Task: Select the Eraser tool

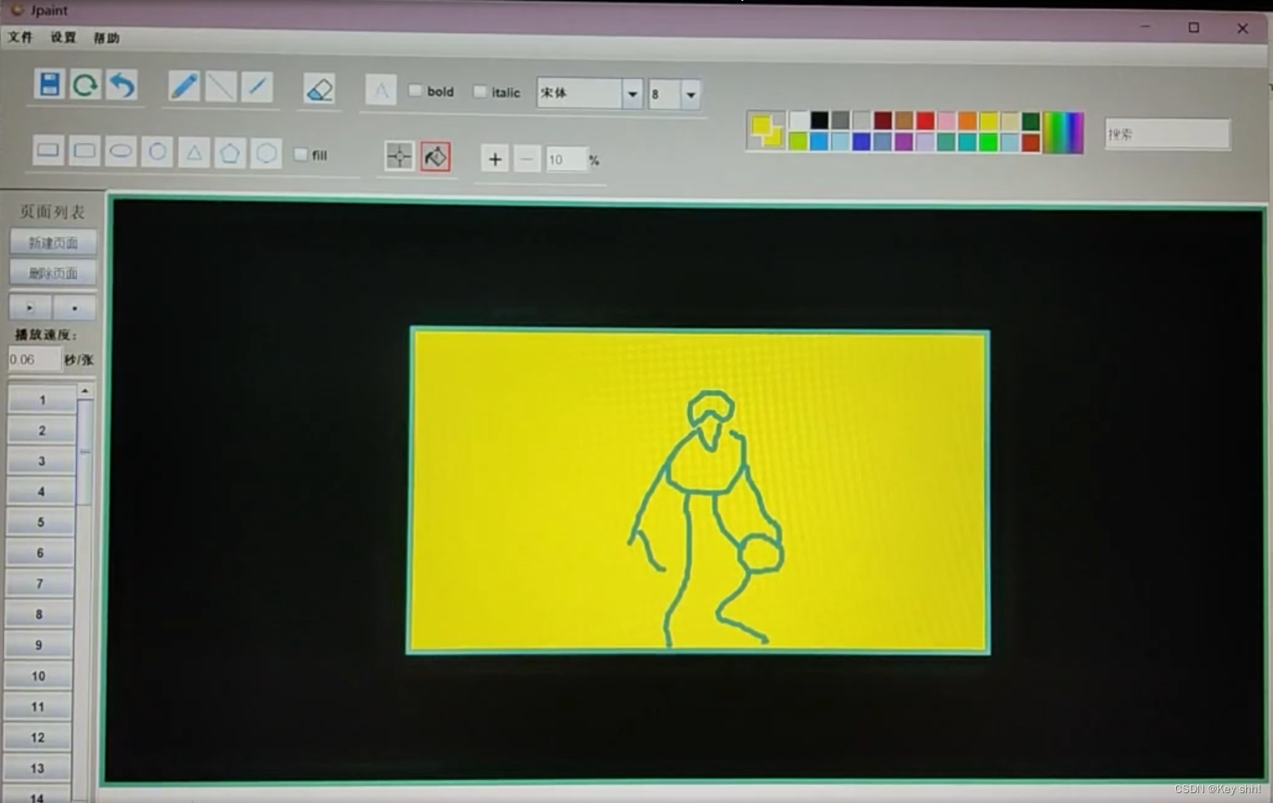Action: click(x=319, y=89)
